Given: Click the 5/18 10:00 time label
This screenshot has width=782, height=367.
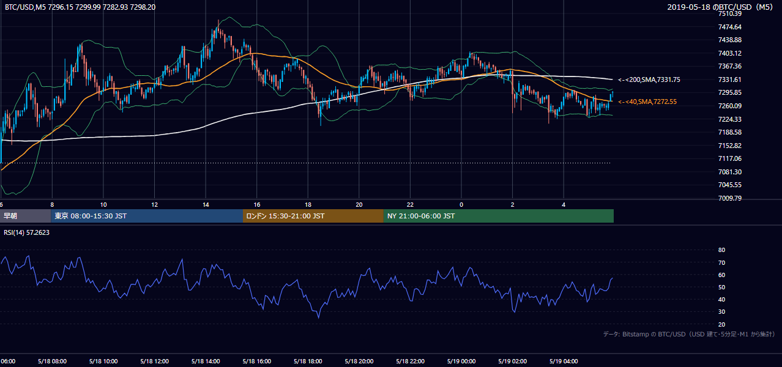Looking at the screenshot, I should point(103,361).
